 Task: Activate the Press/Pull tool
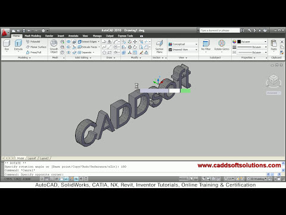33,53
